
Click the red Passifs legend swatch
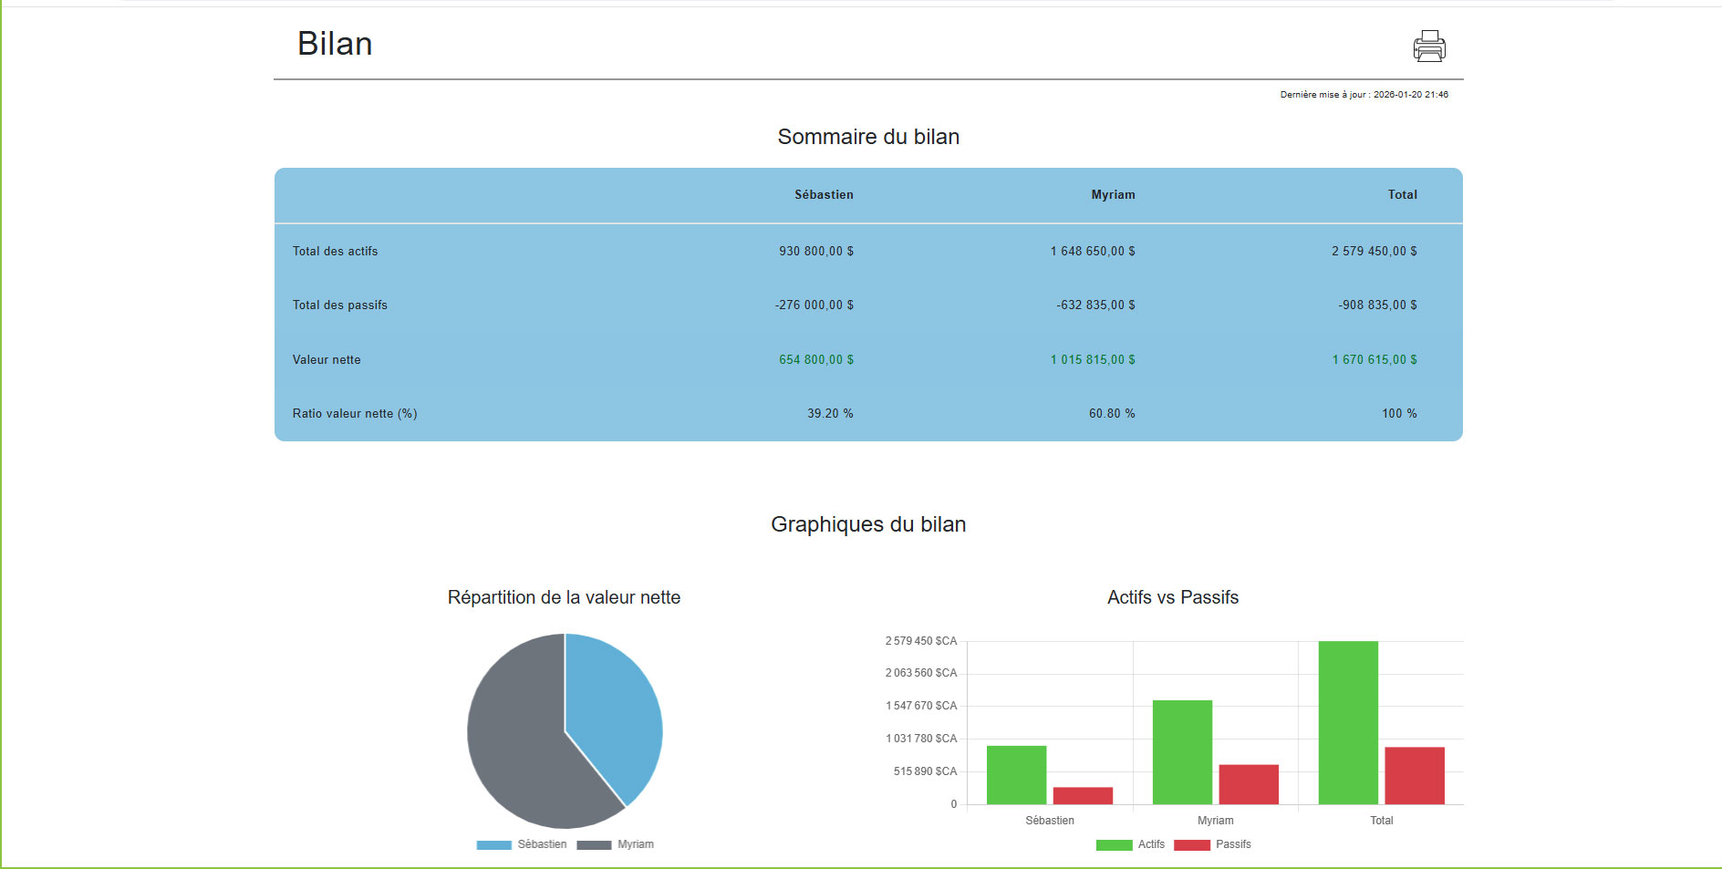pos(1191,844)
